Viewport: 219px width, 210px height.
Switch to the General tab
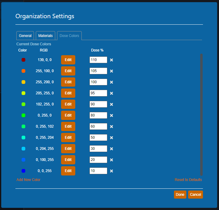(25, 36)
